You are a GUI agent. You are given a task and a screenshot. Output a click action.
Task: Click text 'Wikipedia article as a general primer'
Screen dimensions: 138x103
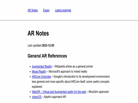click(x=74, y=66)
